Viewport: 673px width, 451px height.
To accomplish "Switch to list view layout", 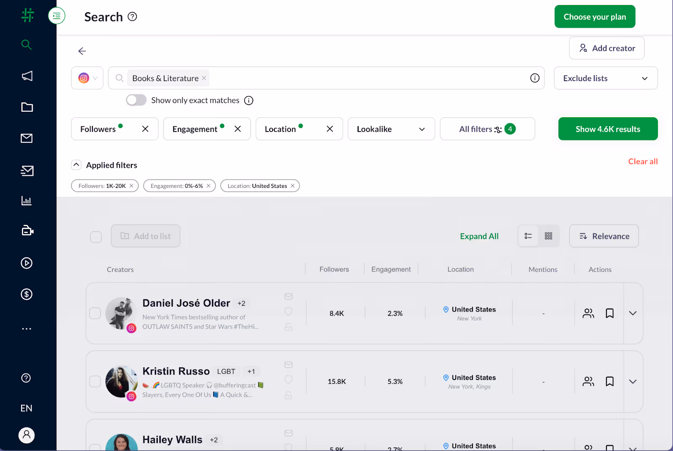I will [528, 236].
